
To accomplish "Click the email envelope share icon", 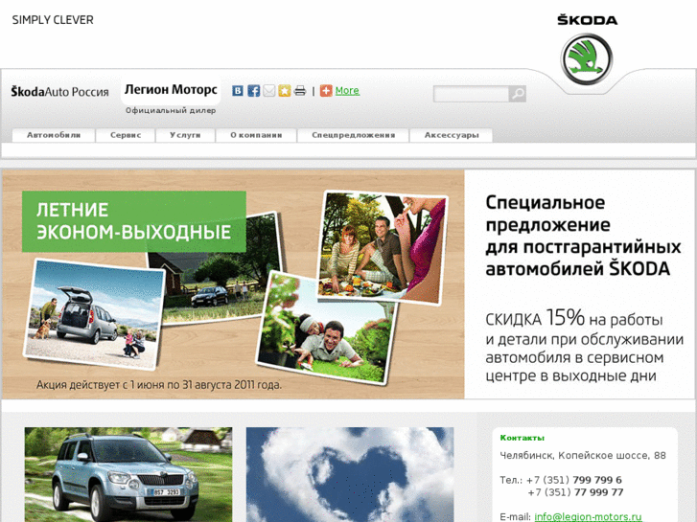I will click(x=269, y=91).
